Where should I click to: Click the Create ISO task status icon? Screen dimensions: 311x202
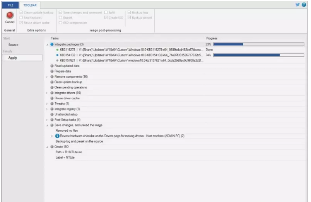tap(52, 146)
